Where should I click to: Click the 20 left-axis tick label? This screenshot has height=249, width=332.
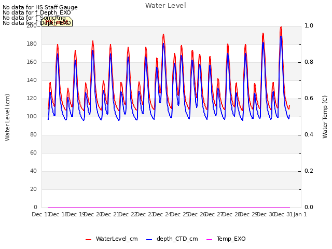pyautogui.click(x=33, y=189)
